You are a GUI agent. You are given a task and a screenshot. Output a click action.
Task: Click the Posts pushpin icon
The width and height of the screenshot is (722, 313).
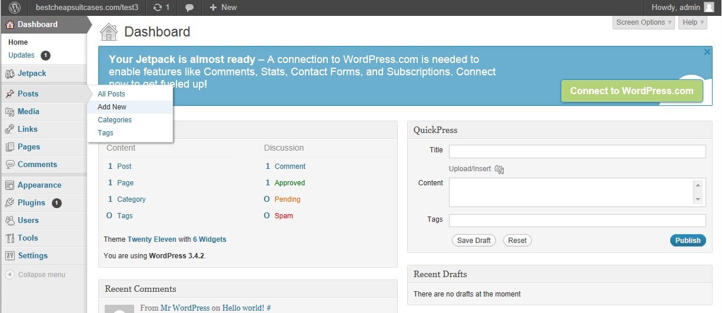(9, 94)
